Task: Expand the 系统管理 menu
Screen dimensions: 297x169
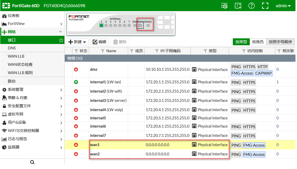Action: (32, 90)
